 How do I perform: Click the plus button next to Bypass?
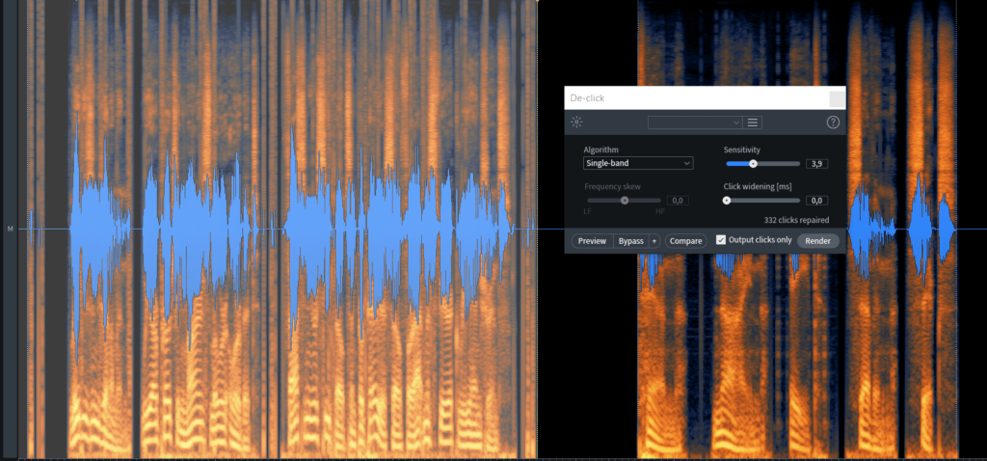[x=654, y=240]
